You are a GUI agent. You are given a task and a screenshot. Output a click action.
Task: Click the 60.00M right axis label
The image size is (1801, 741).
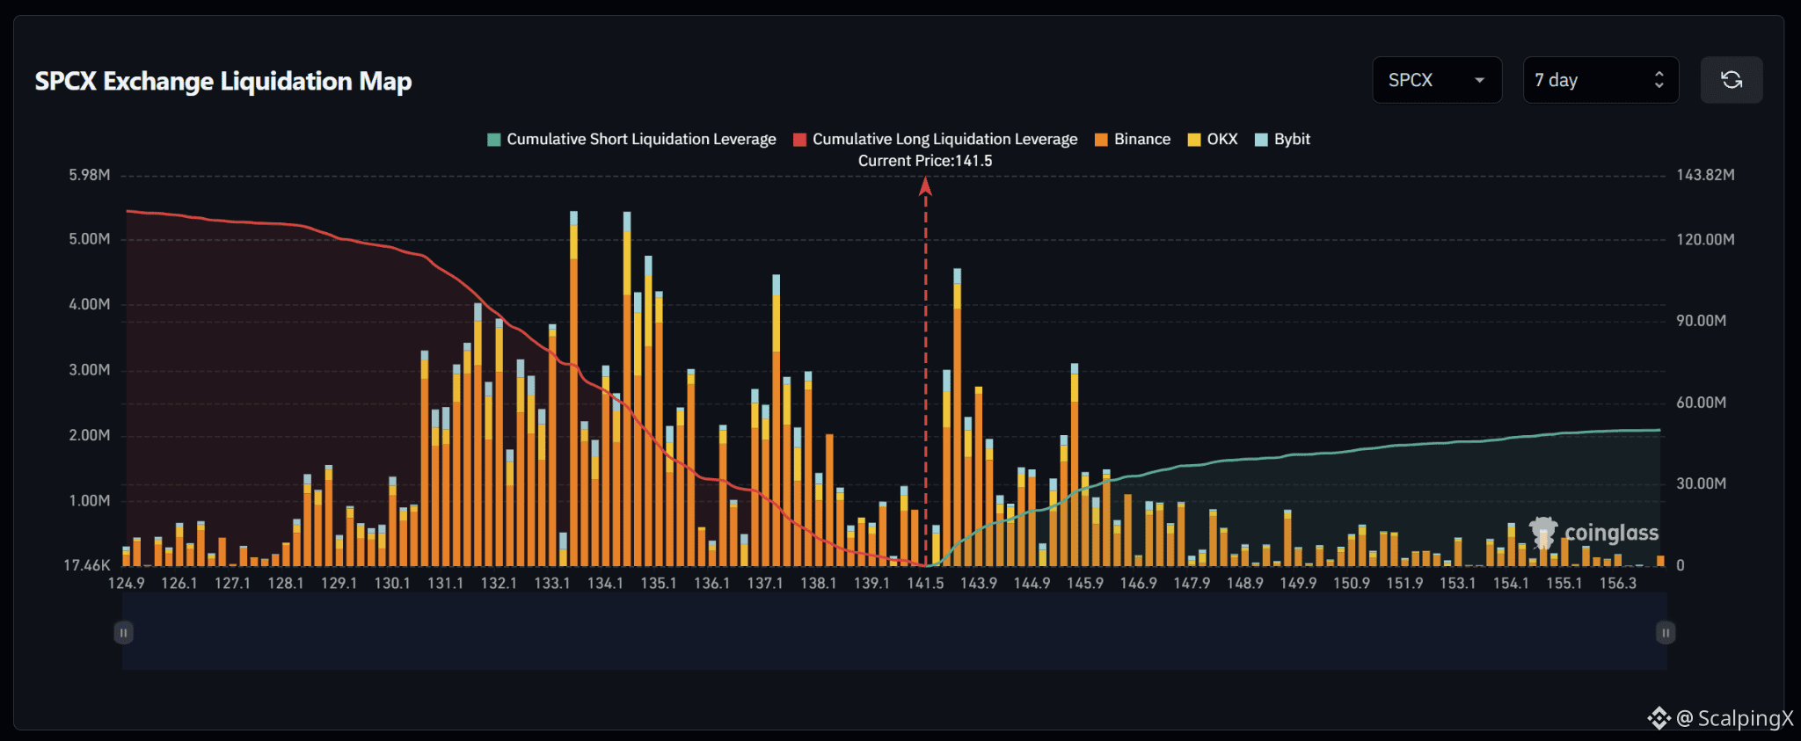click(1701, 403)
